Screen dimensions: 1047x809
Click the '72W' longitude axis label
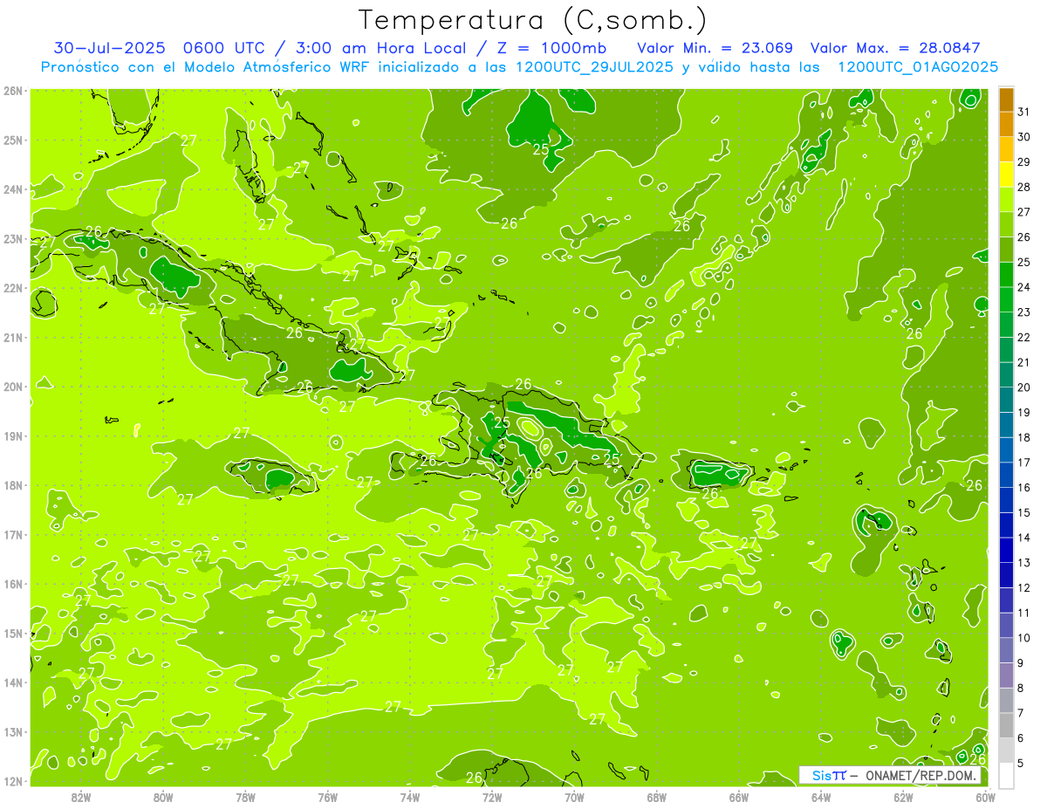coord(492,797)
